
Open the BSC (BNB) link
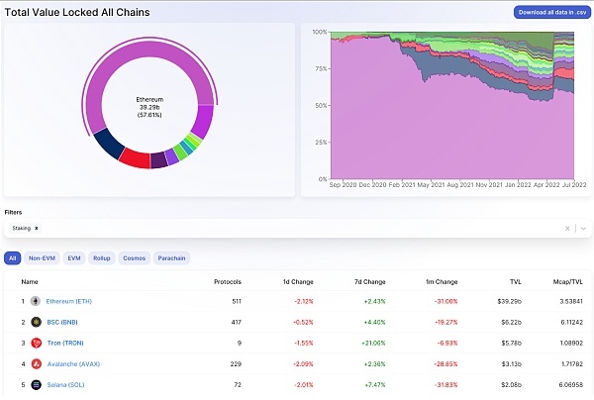coord(62,322)
